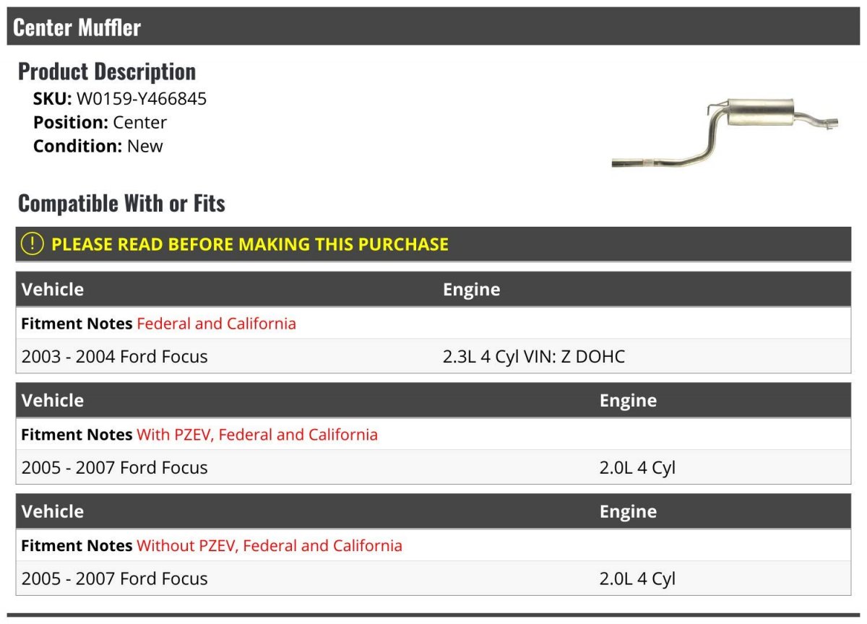Click the With PZEV, Federal and California note

click(x=257, y=435)
